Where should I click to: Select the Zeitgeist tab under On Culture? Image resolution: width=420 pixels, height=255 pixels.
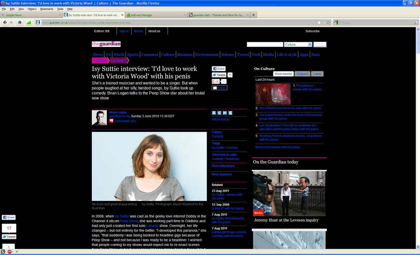(302, 74)
